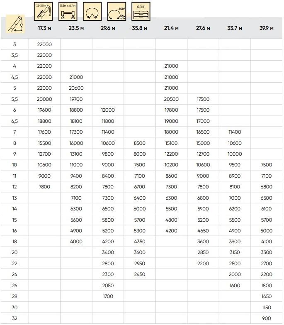This screenshot has width=284, height=325.
Task: Click radius row label 3,5
Action: tap(15, 55)
